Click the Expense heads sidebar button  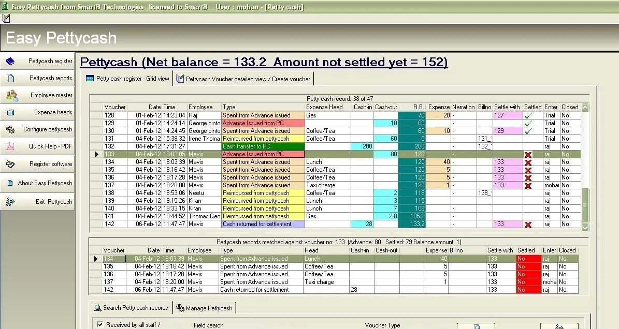click(37, 112)
